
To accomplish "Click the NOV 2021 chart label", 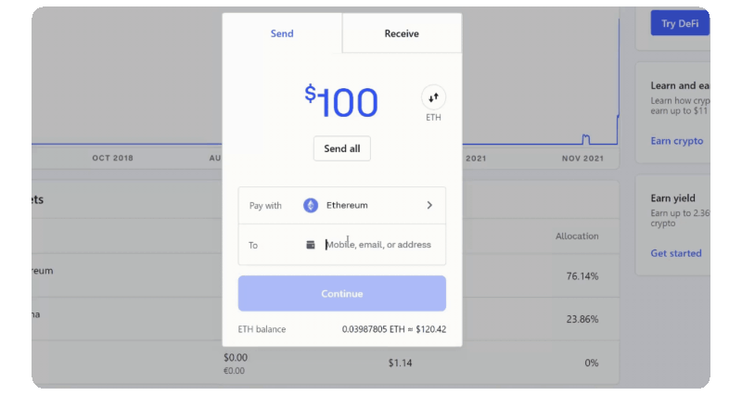I will coord(582,159).
